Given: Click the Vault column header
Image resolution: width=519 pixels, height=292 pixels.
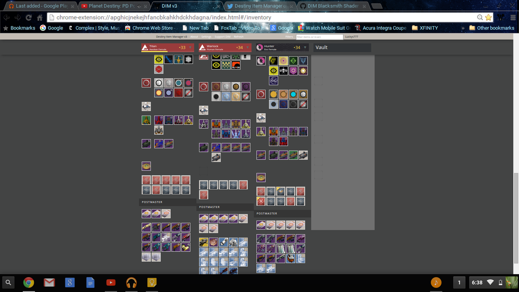Looking at the screenshot, I should pos(343,47).
